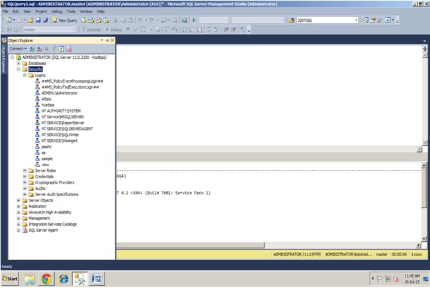Viewport: 430px width, 288px height.
Task: Click the Debug button
Action: pyautogui.click(x=114, y=30)
